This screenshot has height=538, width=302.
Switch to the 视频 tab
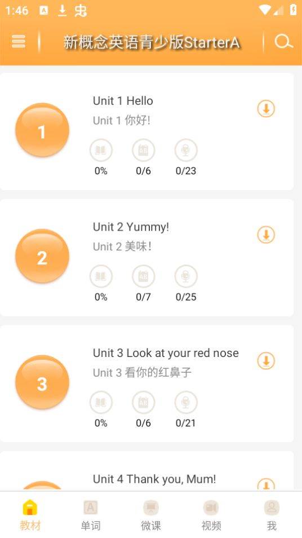pyautogui.click(x=211, y=515)
